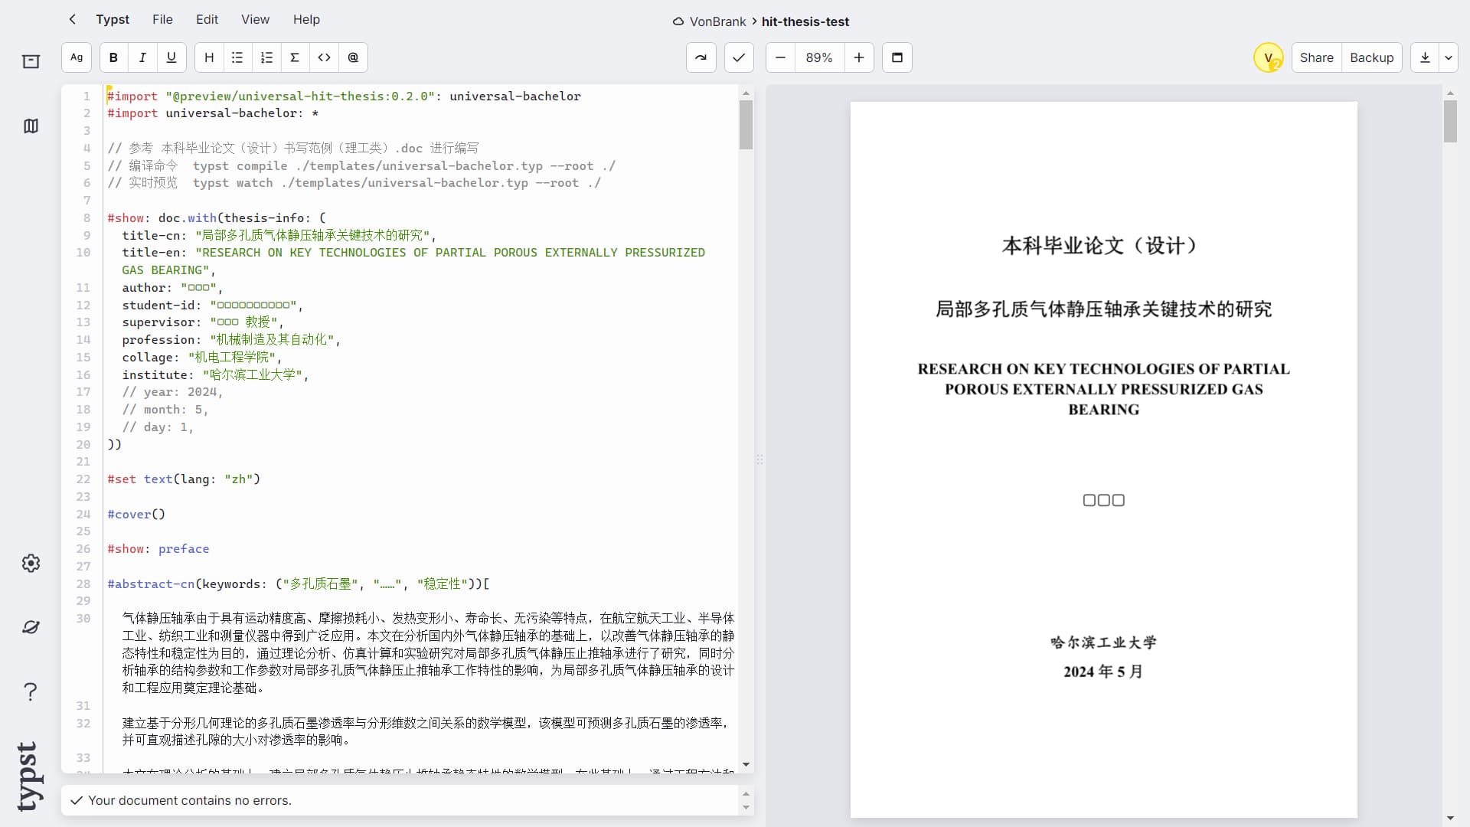
Task: Click the Backup button
Action: pos(1371,57)
